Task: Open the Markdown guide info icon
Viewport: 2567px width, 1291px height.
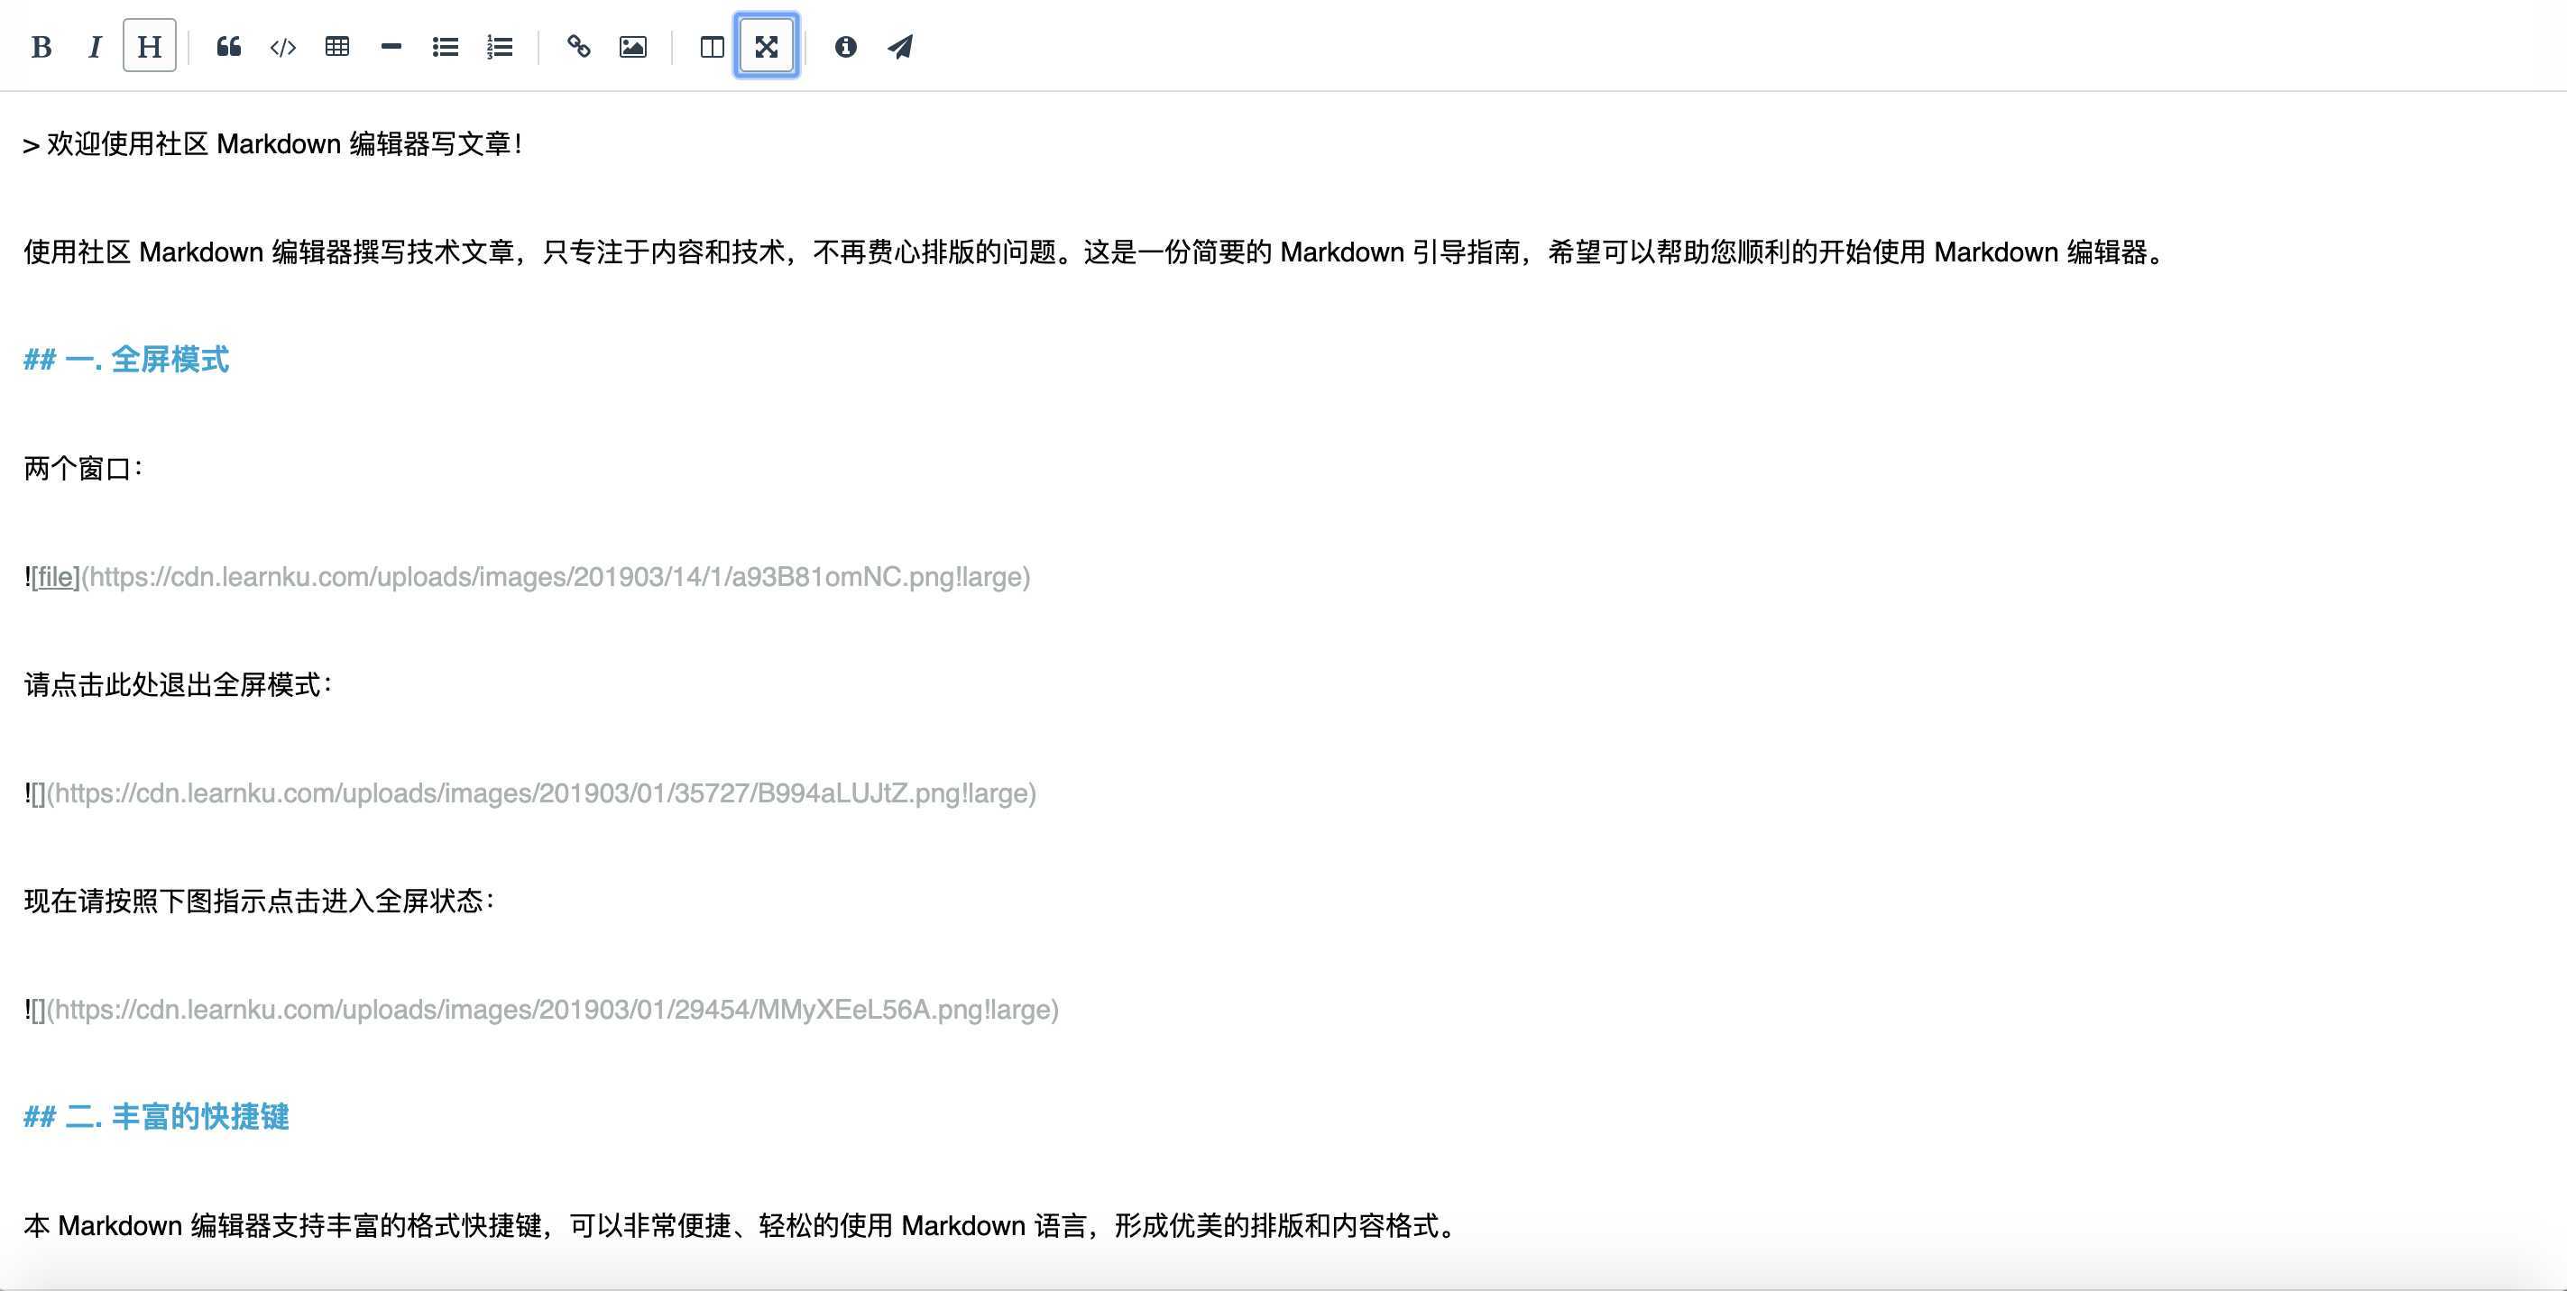Action: click(846, 46)
